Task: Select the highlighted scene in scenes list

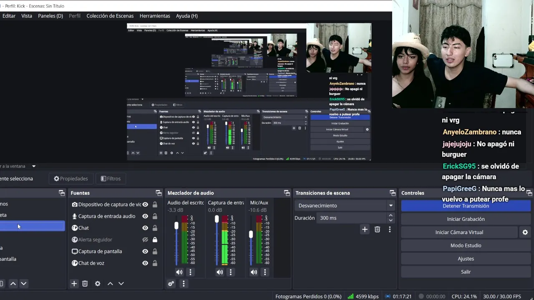Action: 32,226
